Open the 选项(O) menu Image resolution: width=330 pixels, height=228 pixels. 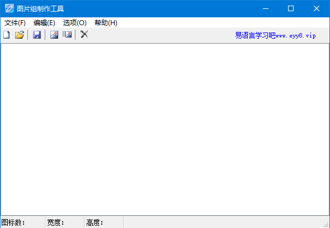(75, 23)
